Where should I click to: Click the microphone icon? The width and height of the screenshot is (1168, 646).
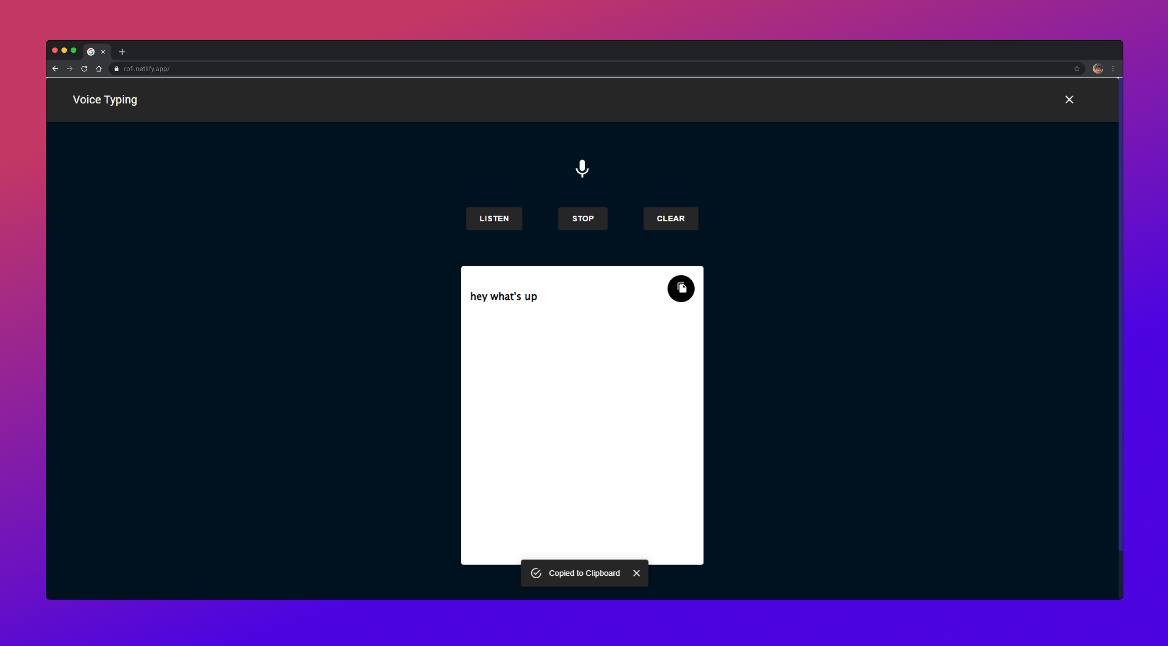(x=582, y=168)
